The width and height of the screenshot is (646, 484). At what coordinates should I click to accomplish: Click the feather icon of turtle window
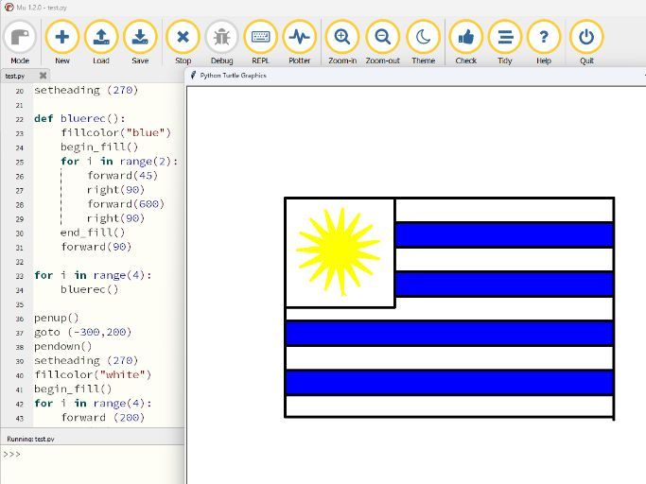point(193,76)
